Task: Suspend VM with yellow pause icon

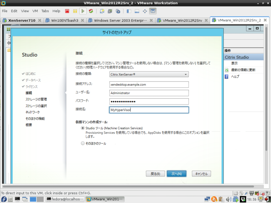Action: click(x=75, y=11)
